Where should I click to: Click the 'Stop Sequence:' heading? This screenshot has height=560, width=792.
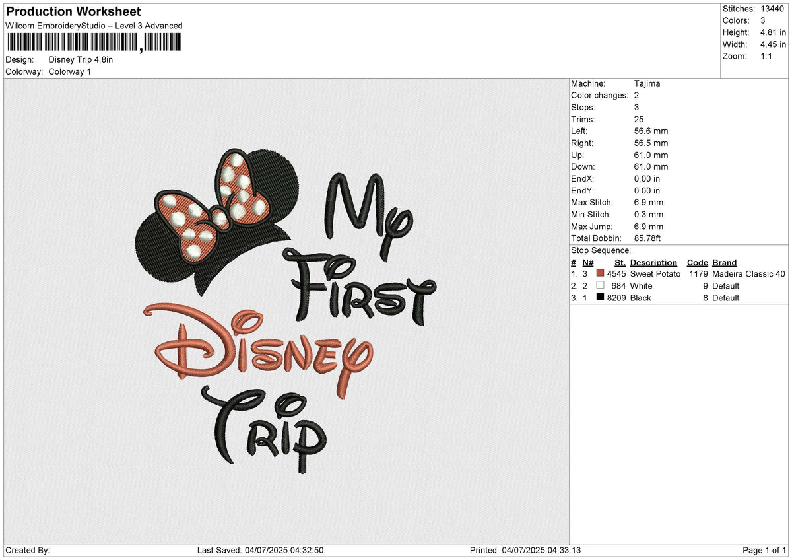click(x=601, y=250)
